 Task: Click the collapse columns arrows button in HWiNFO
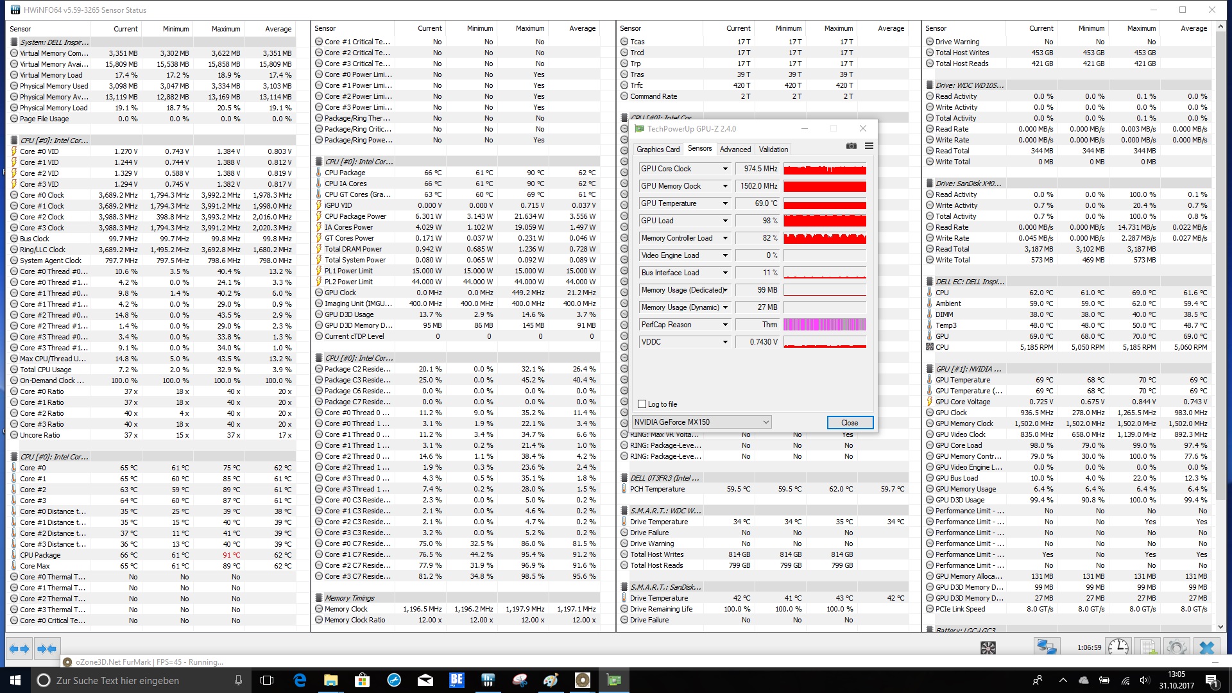47,649
